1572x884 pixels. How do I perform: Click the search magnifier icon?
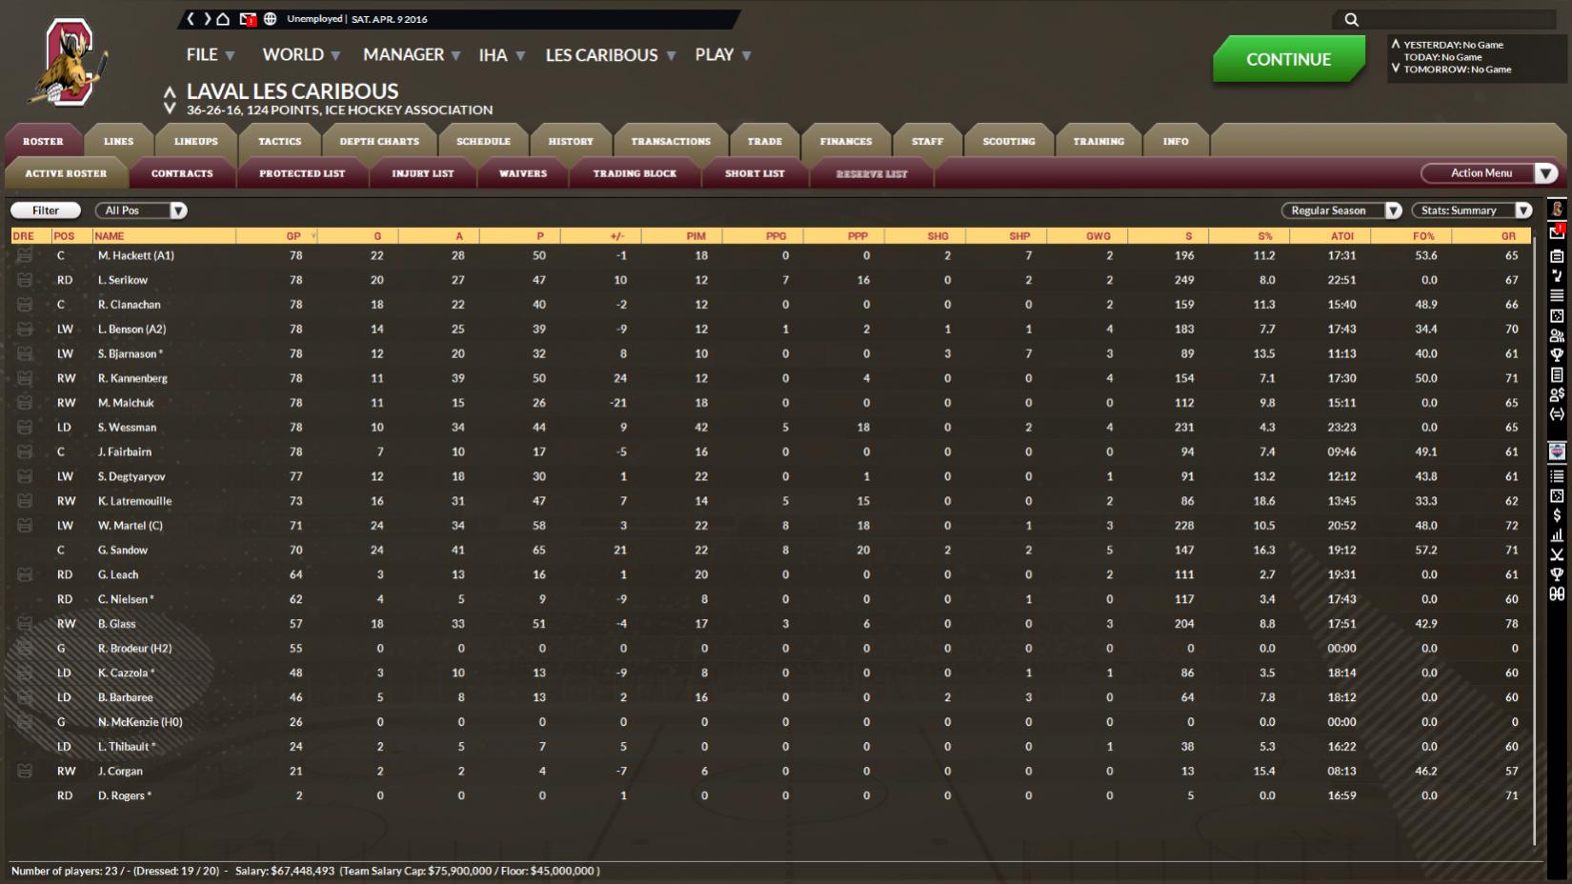pyautogui.click(x=1351, y=19)
